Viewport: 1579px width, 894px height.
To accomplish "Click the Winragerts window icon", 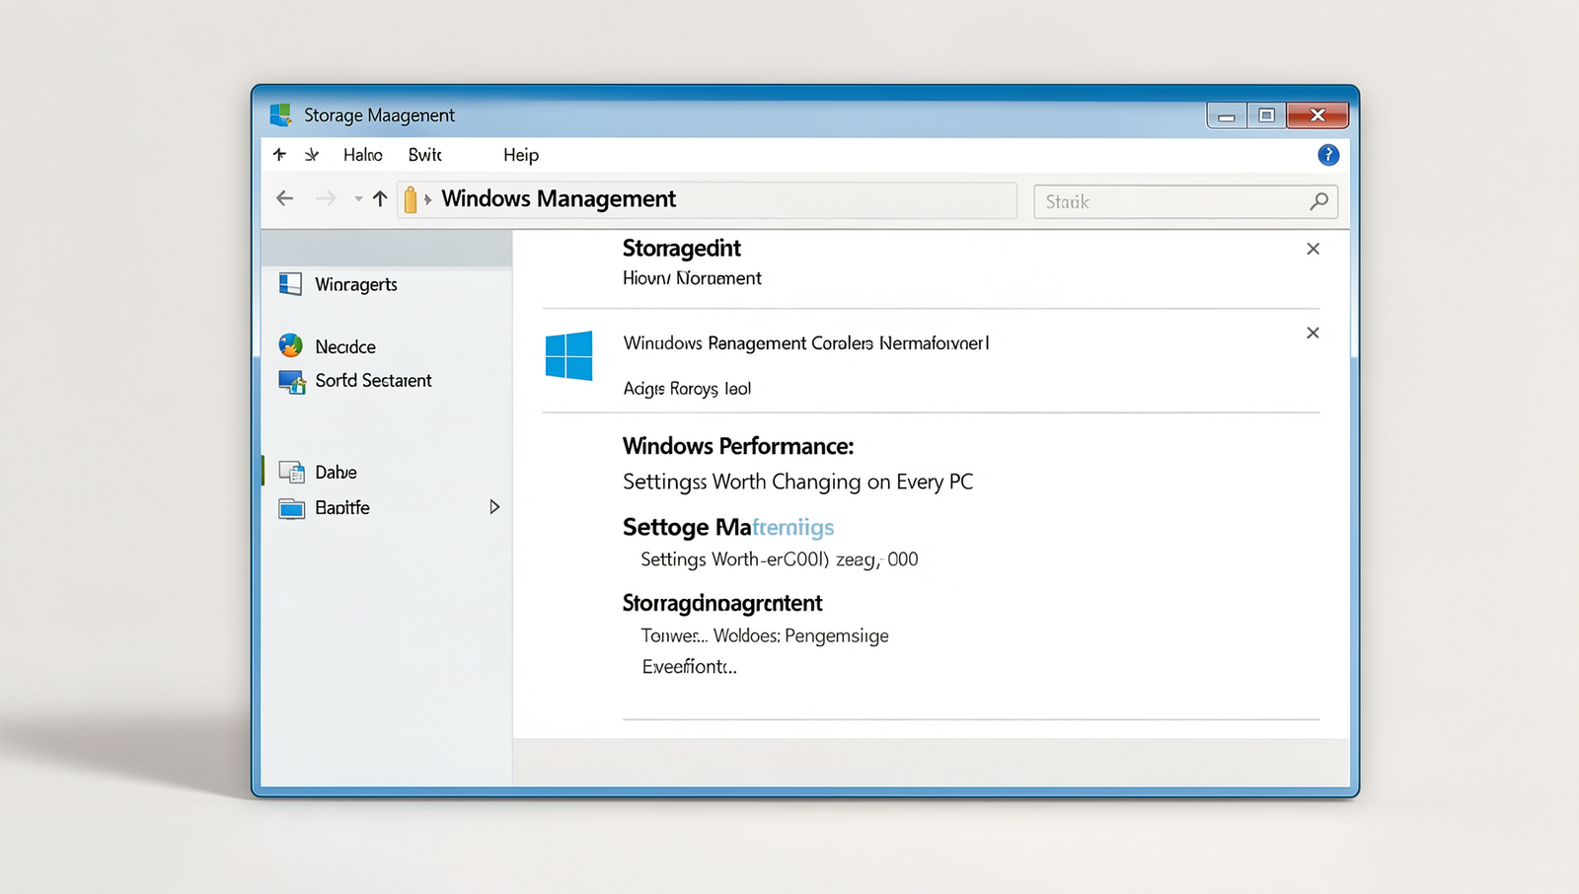I will coord(290,284).
